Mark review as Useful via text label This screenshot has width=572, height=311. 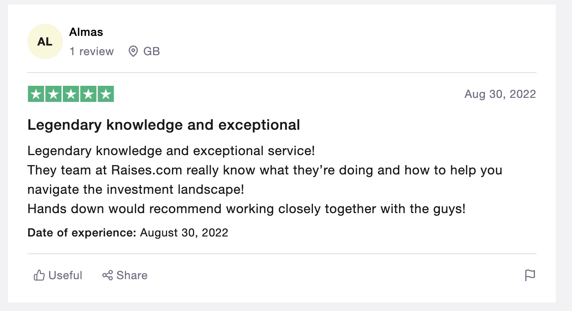(x=65, y=276)
